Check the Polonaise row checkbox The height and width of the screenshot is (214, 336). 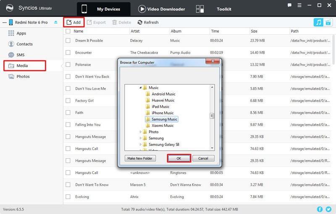pyautogui.click(x=68, y=64)
